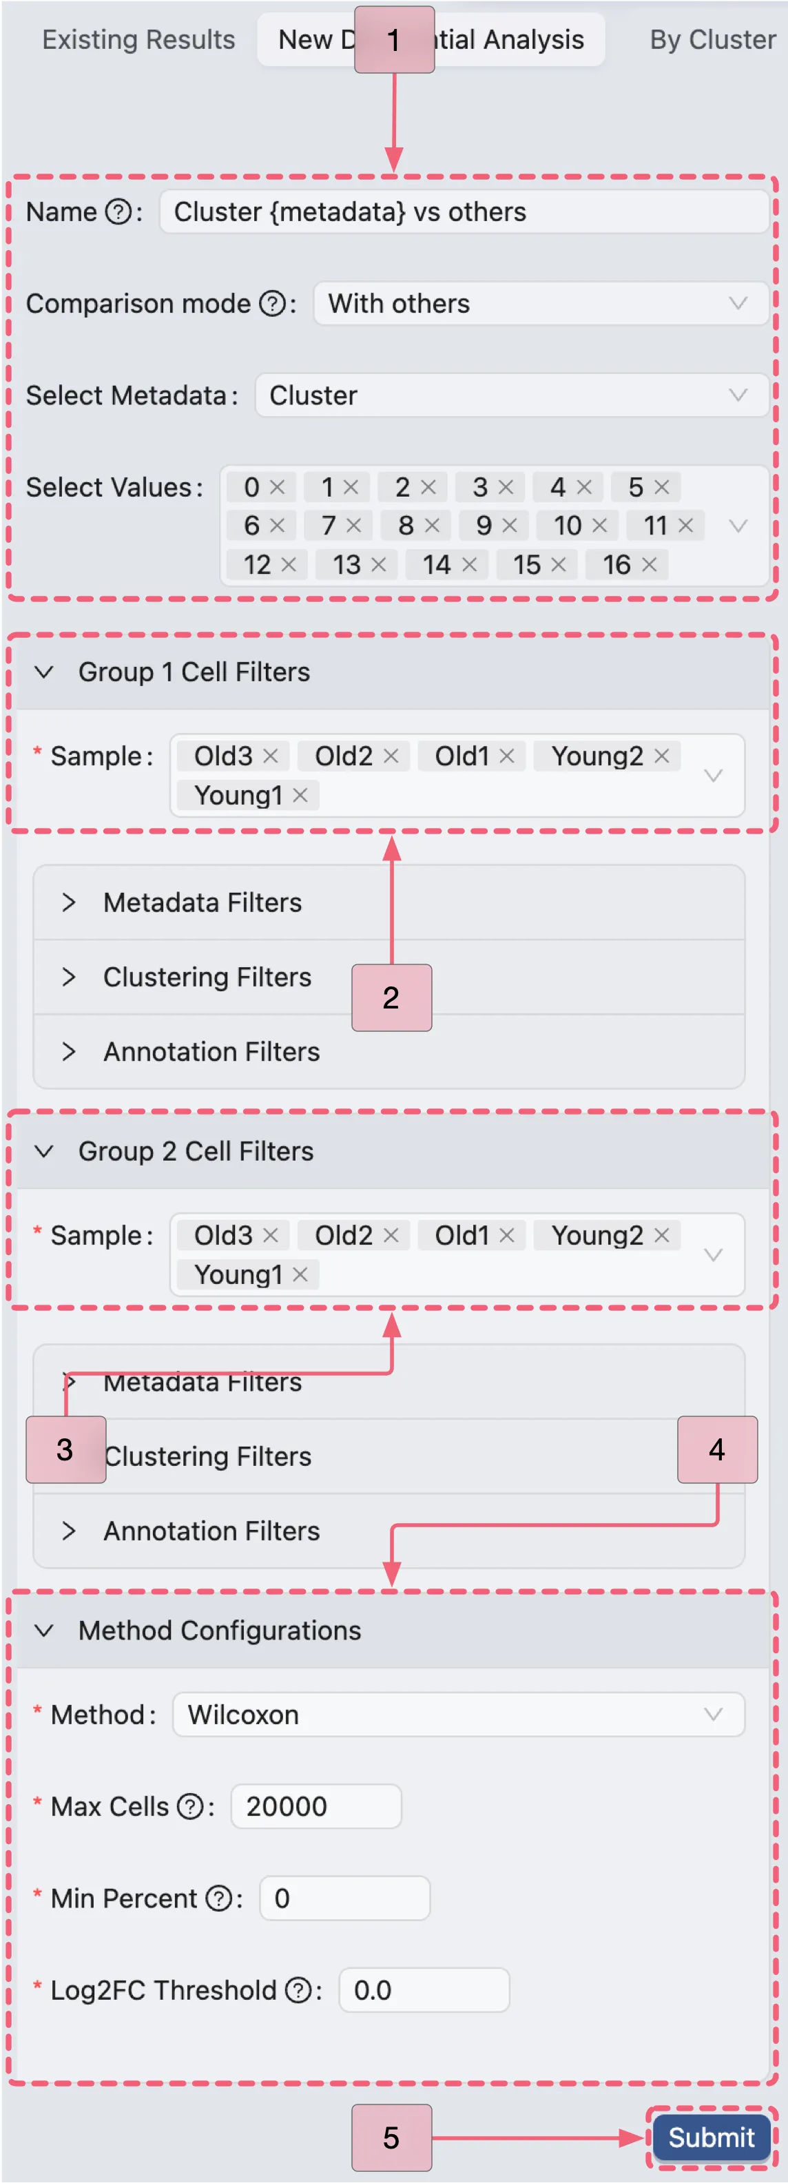The height and width of the screenshot is (2183, 788).
Task: Open the Select Metadata dropdown
Action: pyautogui.click(x=512, y=395)
